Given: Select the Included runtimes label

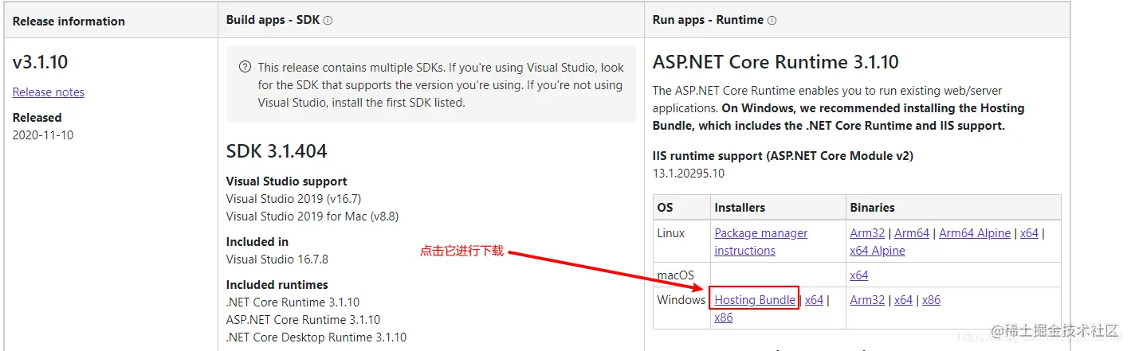Looking at the screenshot, I should [x=277, y=285].
